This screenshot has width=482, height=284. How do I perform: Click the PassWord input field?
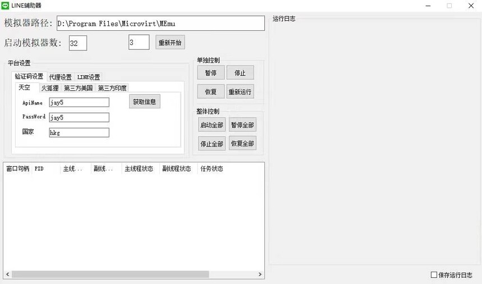(x=79, y=117)
